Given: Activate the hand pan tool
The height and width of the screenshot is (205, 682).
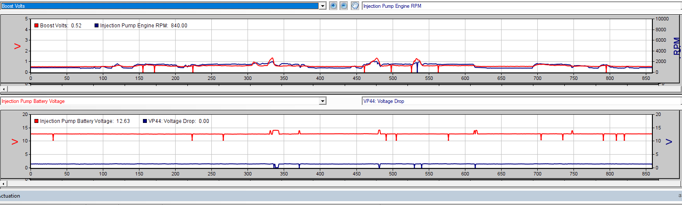Looking at the screenshot, I should (355, 6).
